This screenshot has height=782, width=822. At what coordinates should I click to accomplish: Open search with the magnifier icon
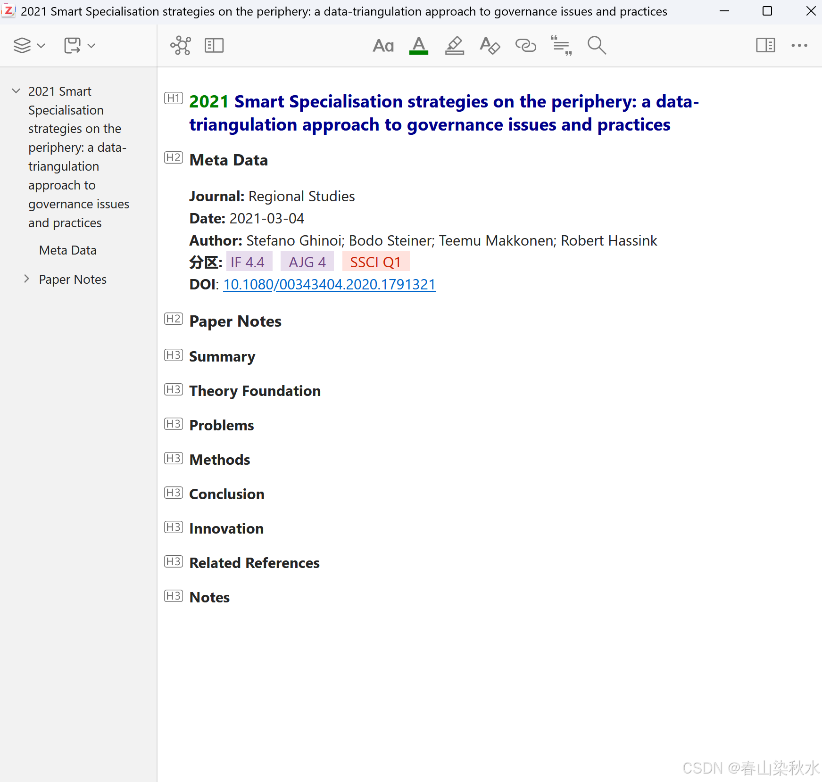[x=596, y=45]
